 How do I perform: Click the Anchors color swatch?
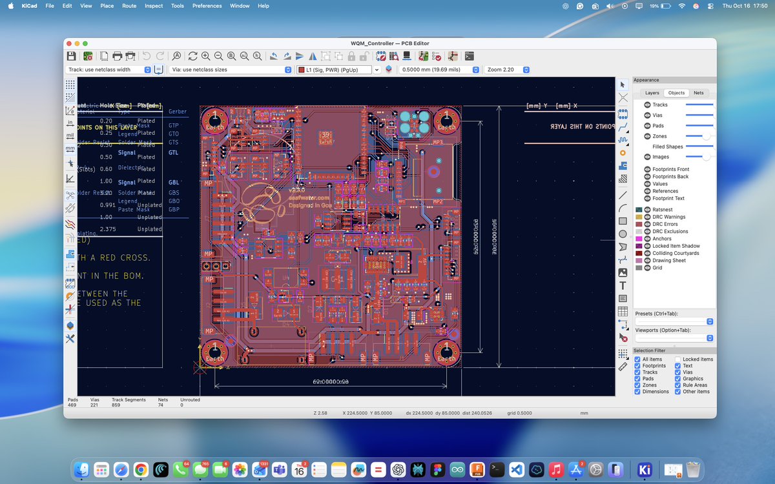click(x=639, y=239)
